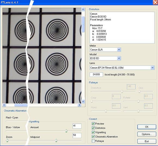Image resolution: width=158 pixels, height=146 pixels.
Task: Click the Vignetting Amount value box
Action: coord(77,126)
